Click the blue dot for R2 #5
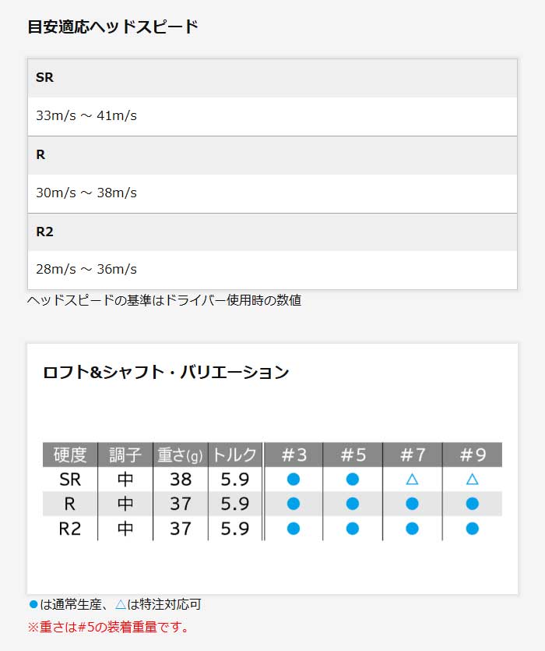545x651 pixels. pos(353,529)
